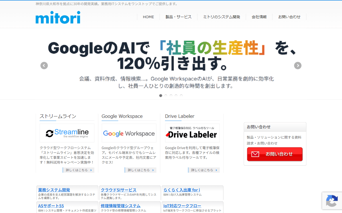The image size is (342, 213).
Task: Click the Googleのクラウド型グループウェア description
Action: click(x=129, y=155)
